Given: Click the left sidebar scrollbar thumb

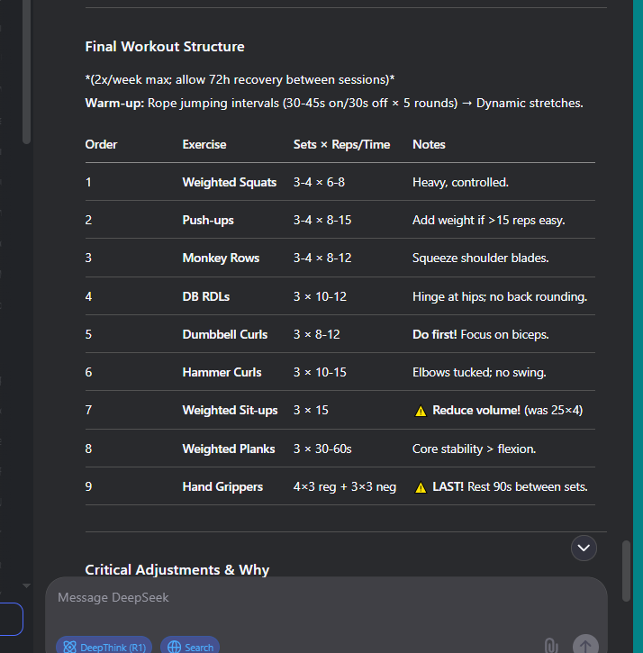Looking at the screenshot, I should [x=26, y=72].
